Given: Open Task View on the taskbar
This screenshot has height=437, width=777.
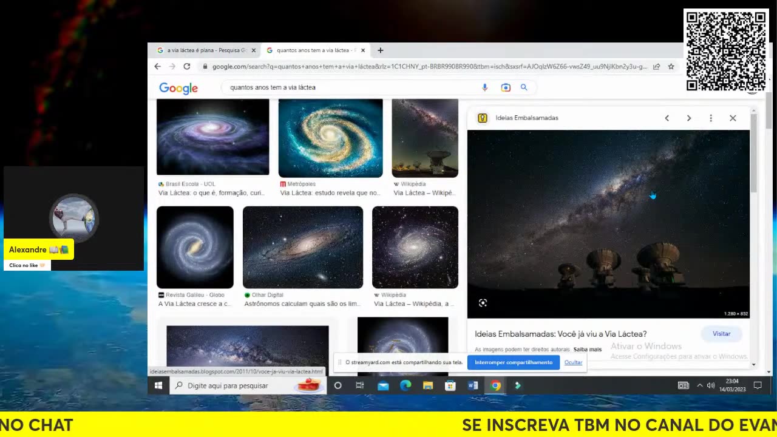Looking at the screenshot, I should pos(360,385).
